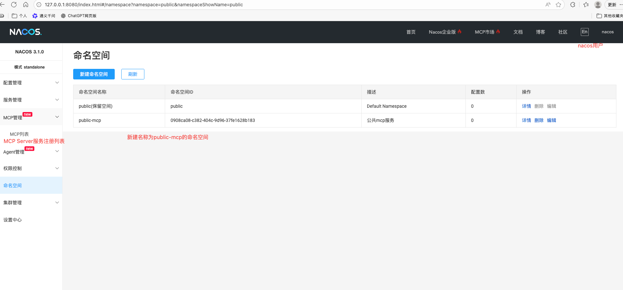
Task: Open MCP列表 in the sidebar
Action: [19, 134]
